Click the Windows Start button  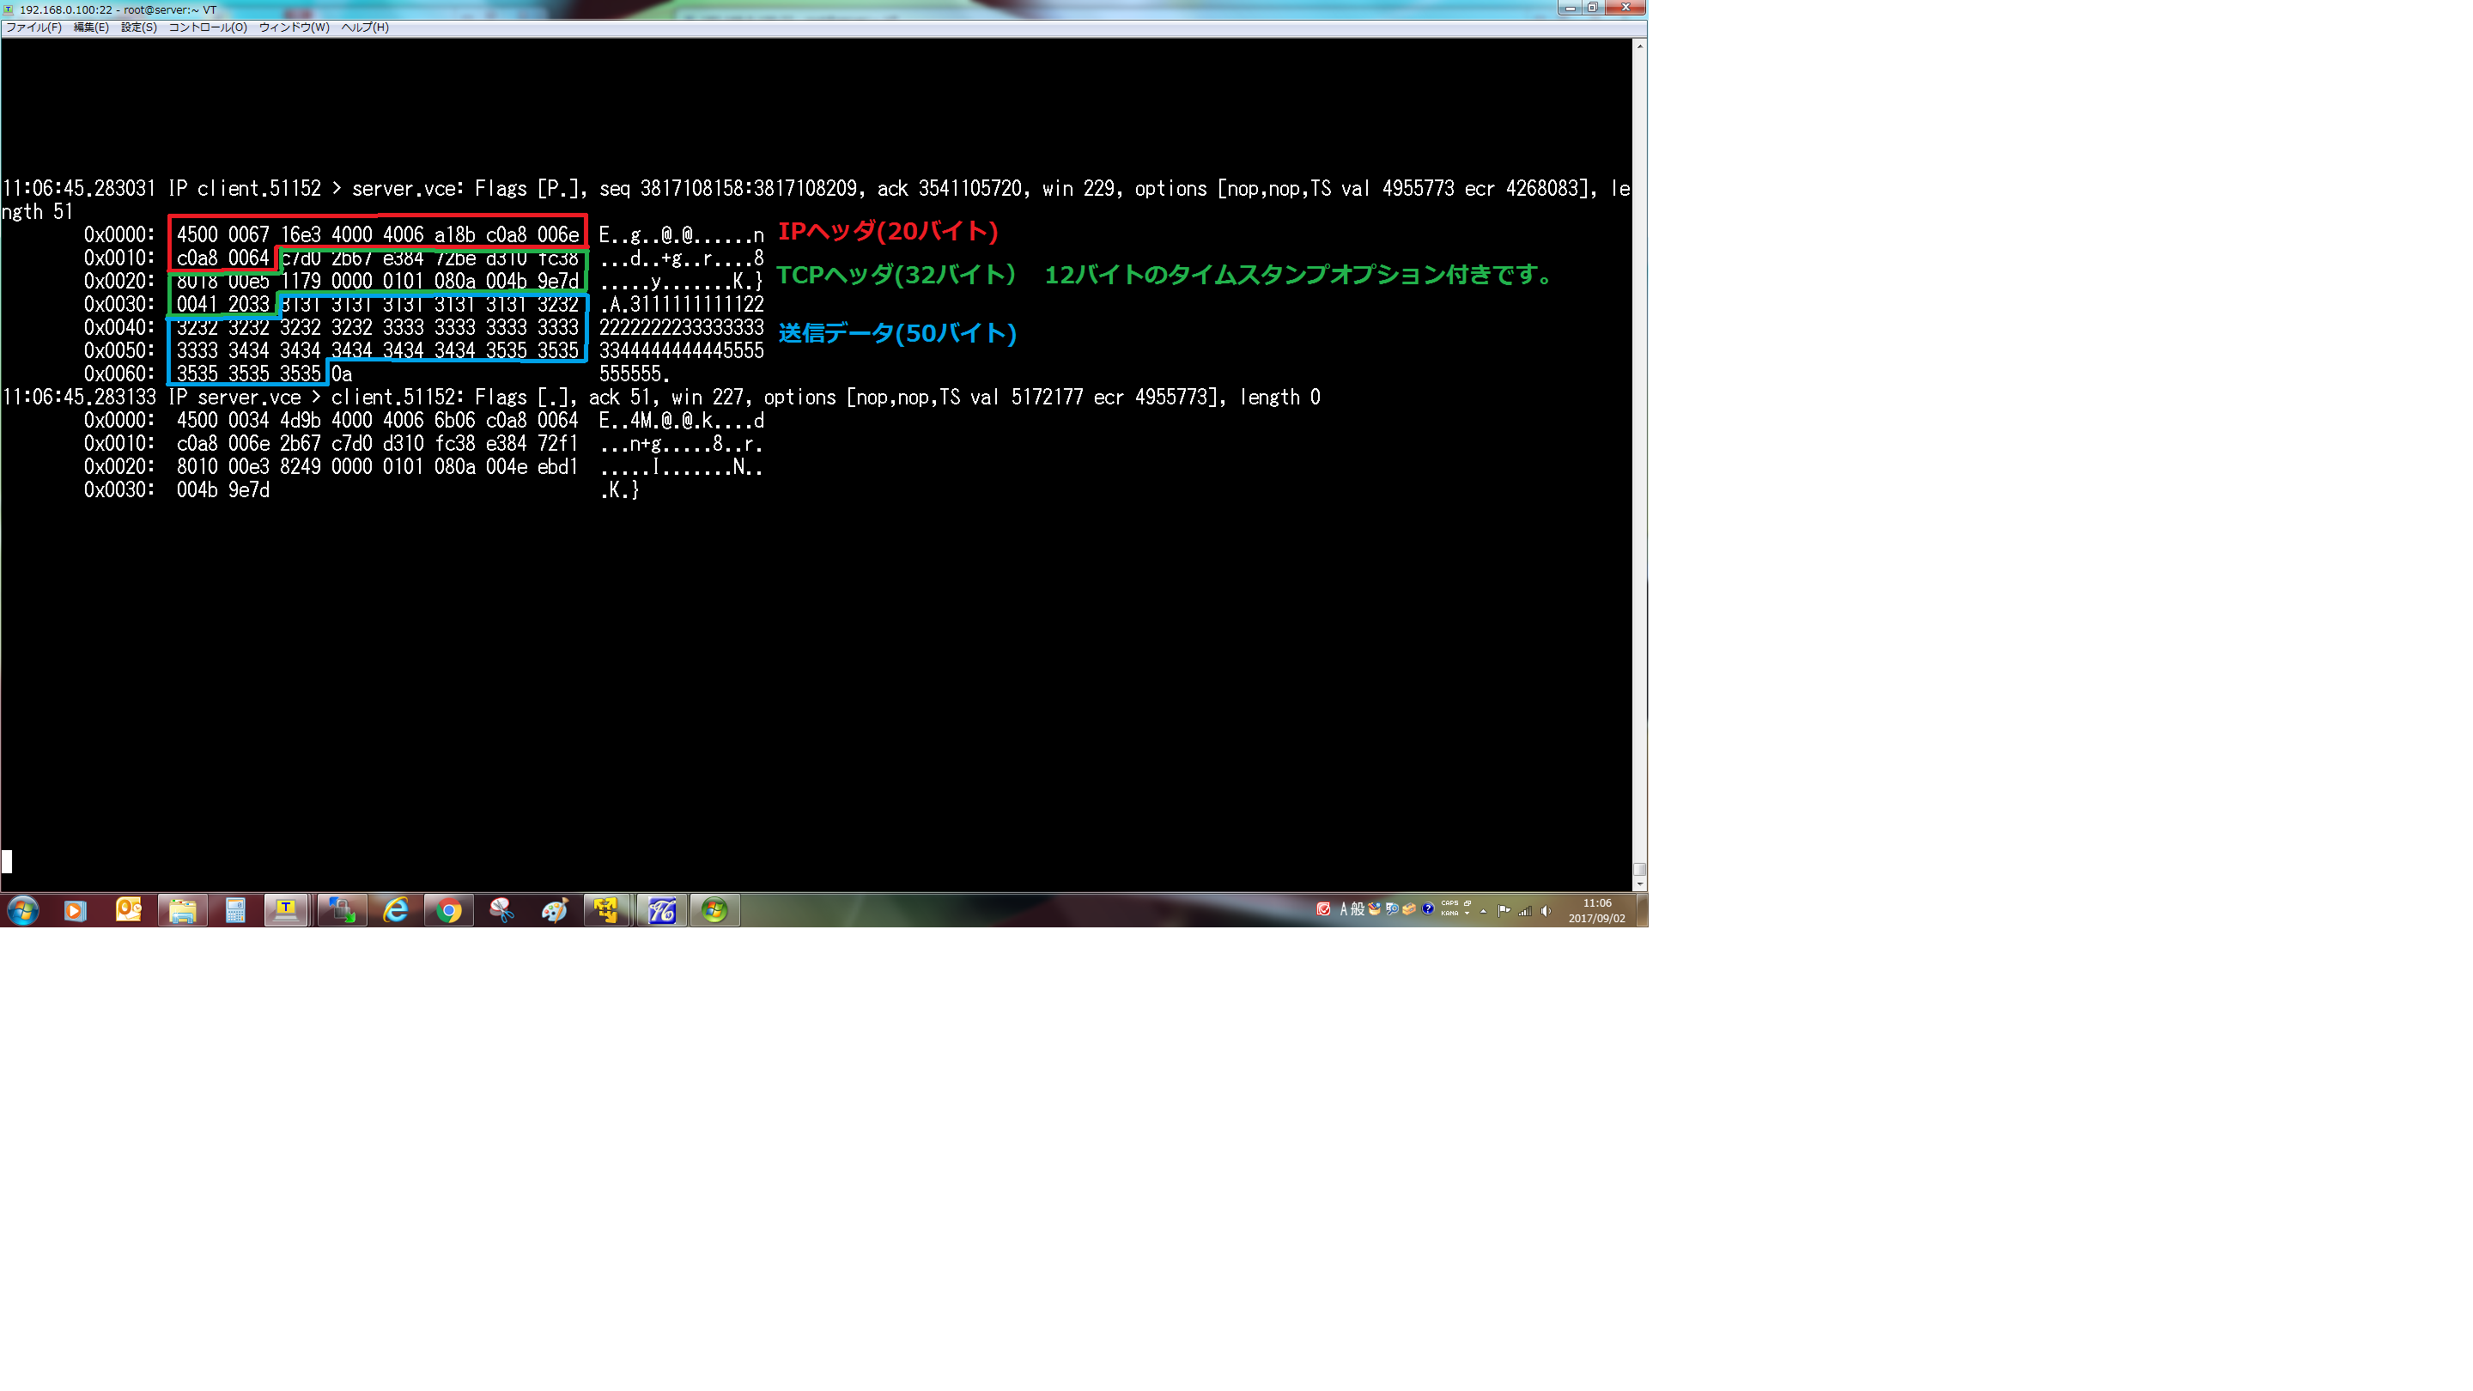tap(21, 910)
